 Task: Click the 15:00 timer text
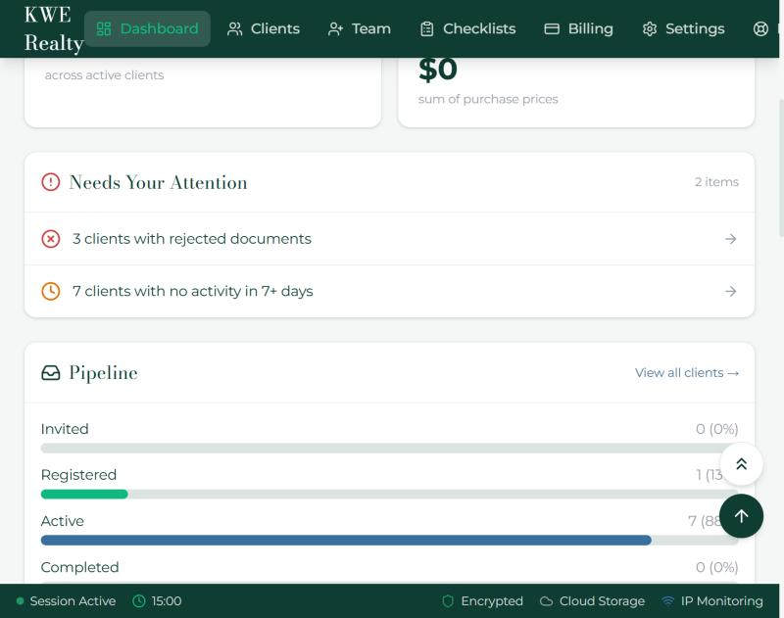tap(167, 601)
